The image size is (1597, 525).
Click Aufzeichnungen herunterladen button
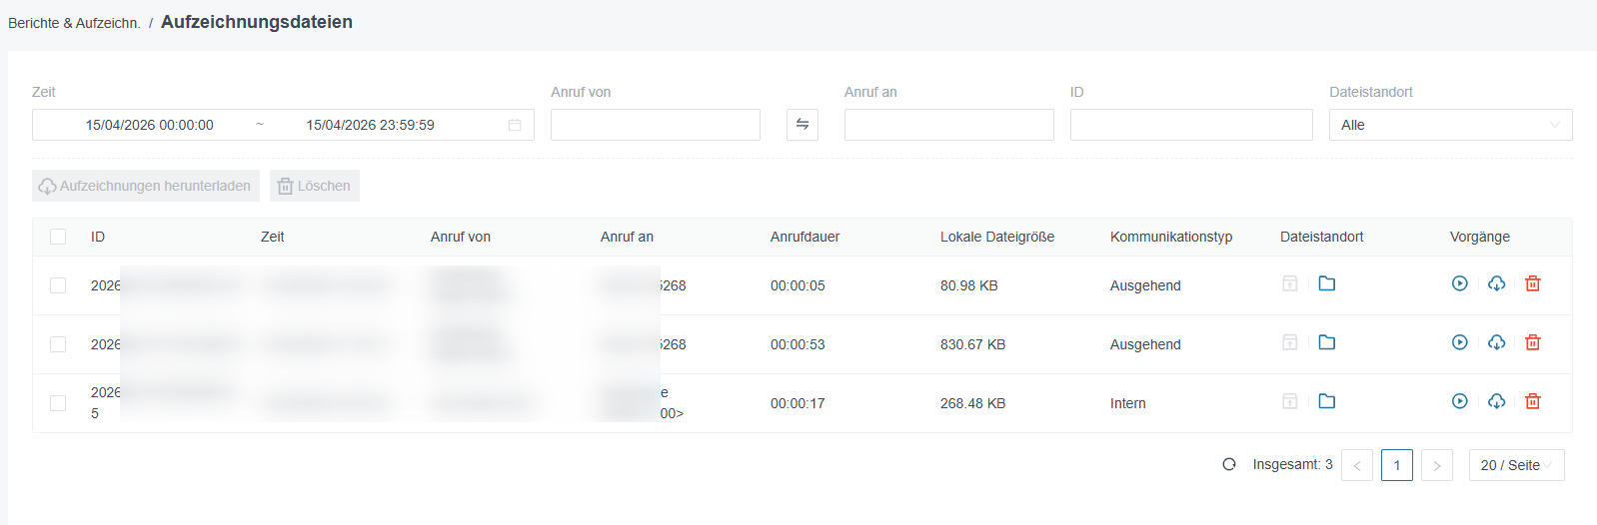(x=146, y=186)
